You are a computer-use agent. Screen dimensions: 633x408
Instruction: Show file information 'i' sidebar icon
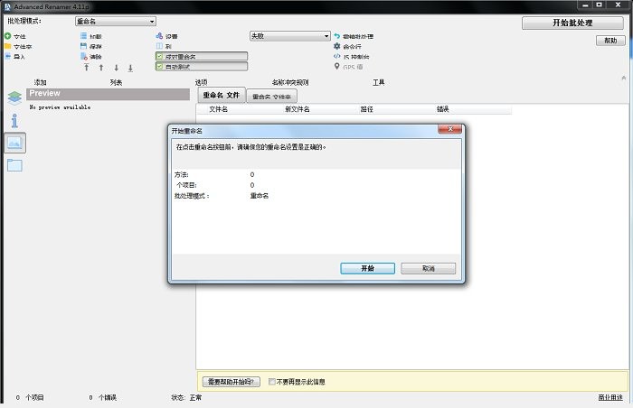point(15,121)
